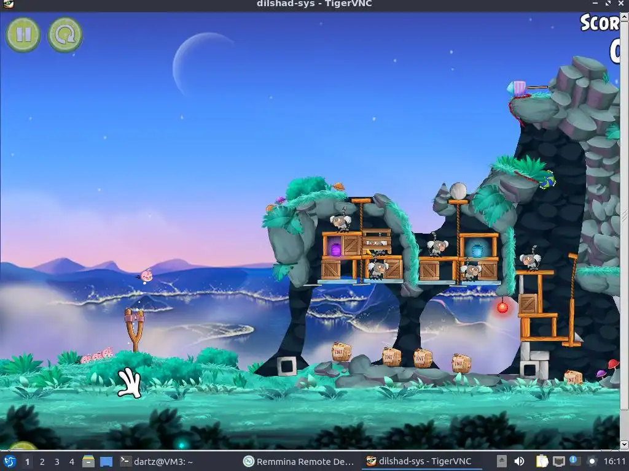The width and height of the screenshot is (629, 471).
Task: Switch to Remmina Remote Desktop window
Action: (x=299, y=461)
